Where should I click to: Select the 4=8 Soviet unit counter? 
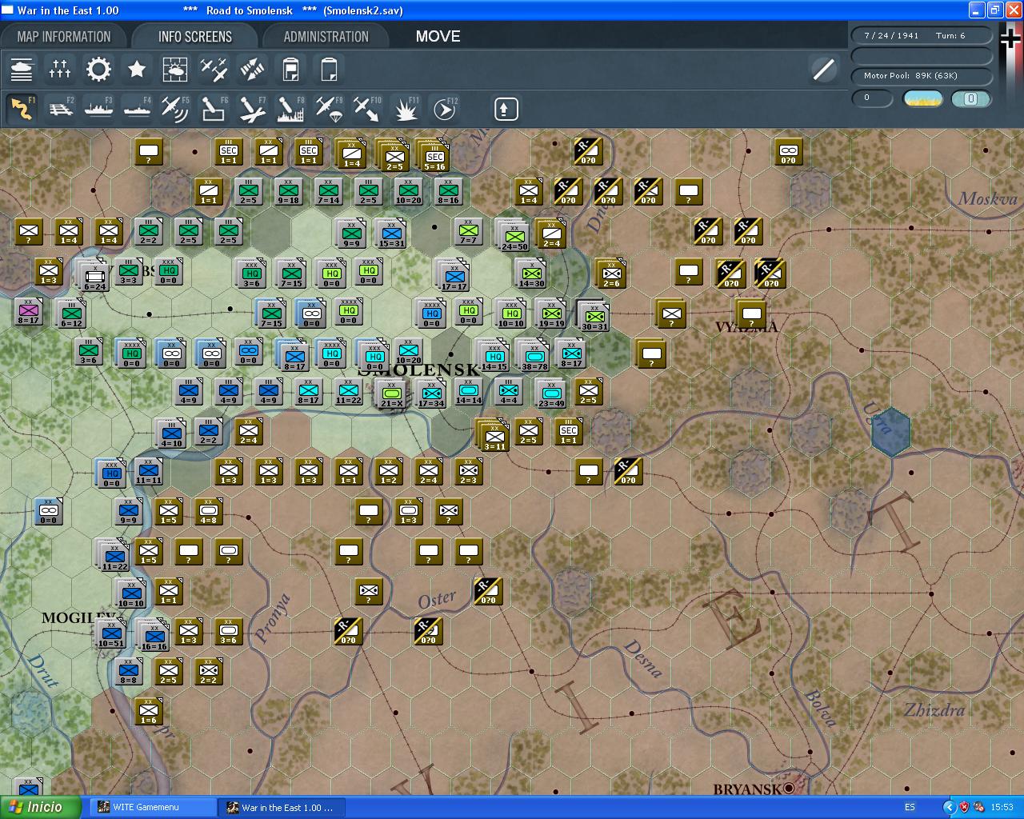pos(209,511)
